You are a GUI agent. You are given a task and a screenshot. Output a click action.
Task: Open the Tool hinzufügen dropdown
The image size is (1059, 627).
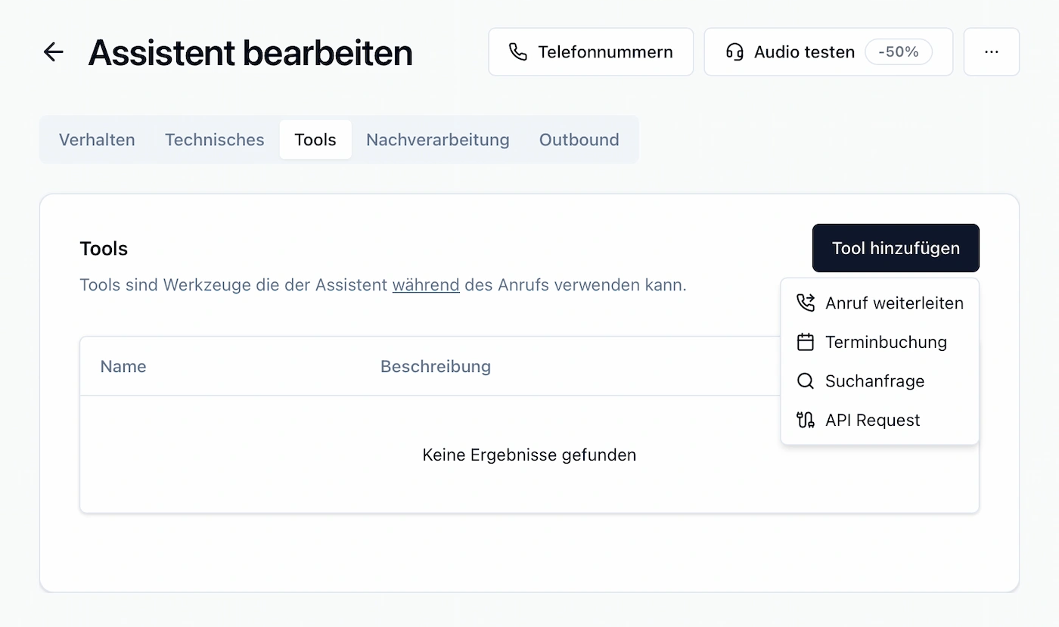coord(895,247)
